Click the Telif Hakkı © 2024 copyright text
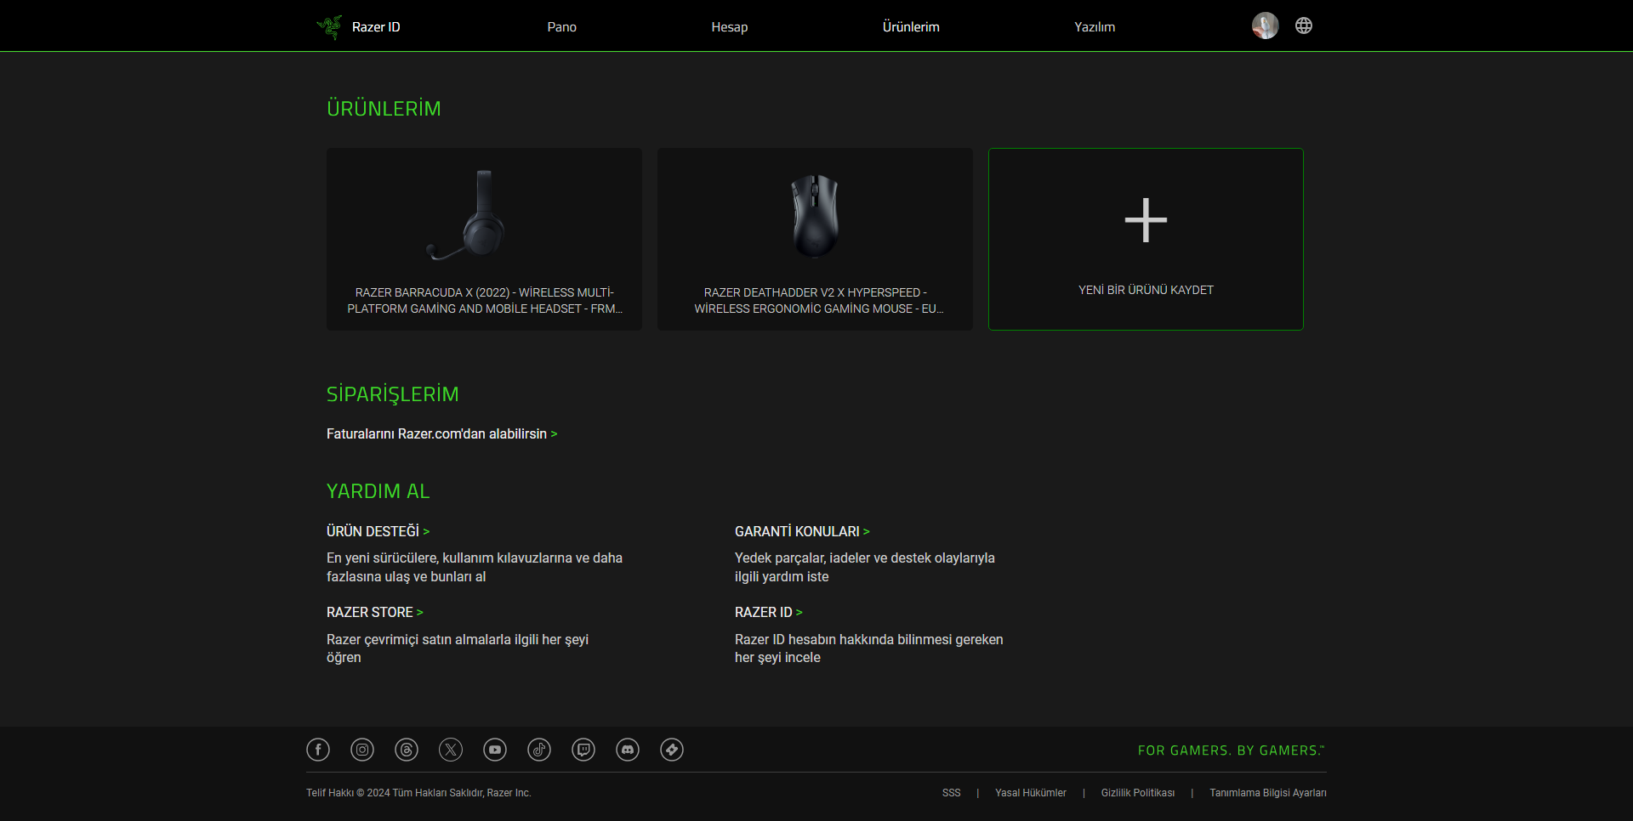The image size is (1633, 821). click(x=418, y=793)
